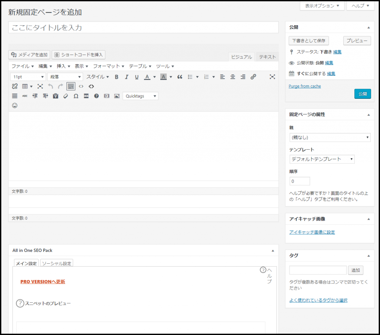Switch to the ビジュアル editor tab
Screen dimensions: 380x335
pyautogui.click(x=241, y=57)
